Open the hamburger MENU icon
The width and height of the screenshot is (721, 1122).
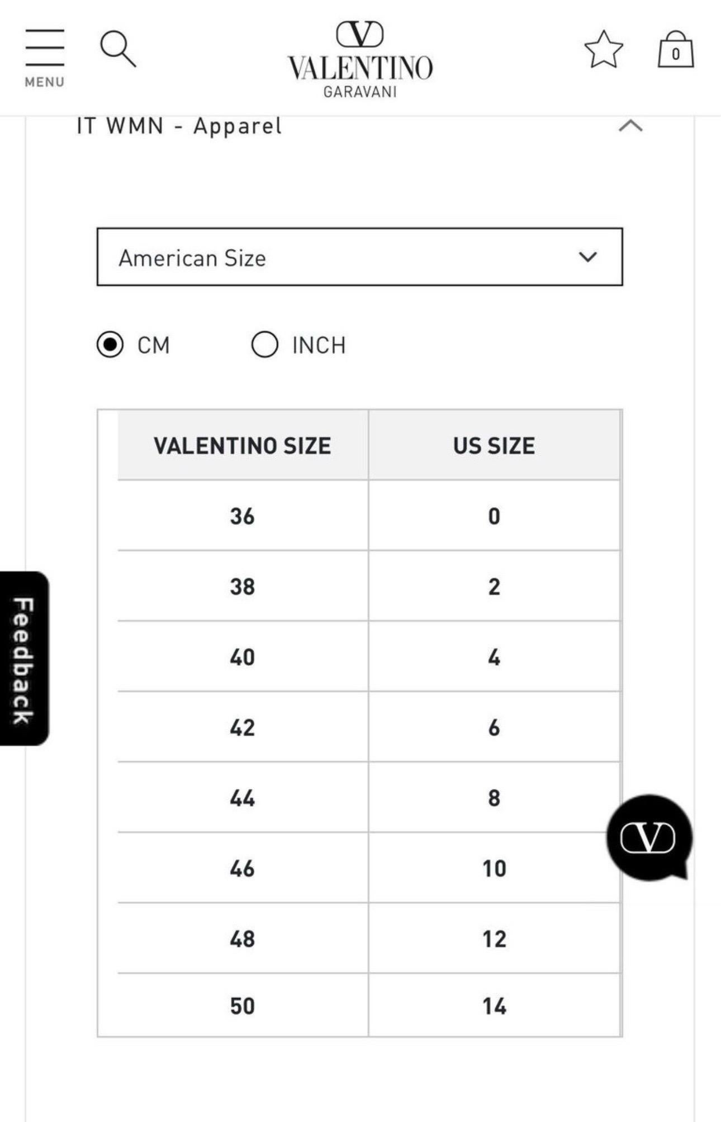45,58
